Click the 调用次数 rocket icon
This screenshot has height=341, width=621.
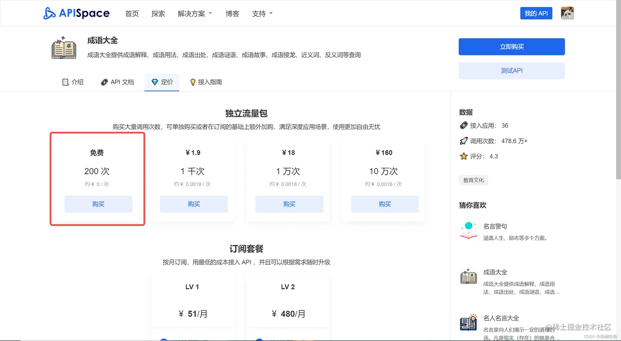[463, 141]
